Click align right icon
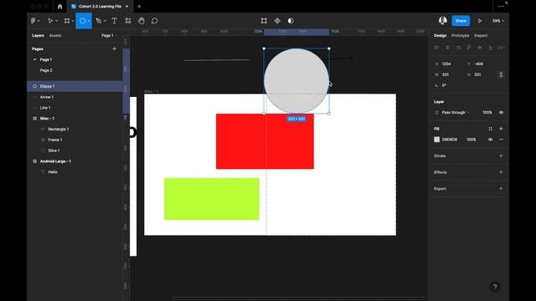Viewport: 536px width, 301px height. 458,48
